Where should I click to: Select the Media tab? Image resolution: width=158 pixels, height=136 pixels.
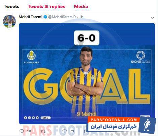(81, 6)
